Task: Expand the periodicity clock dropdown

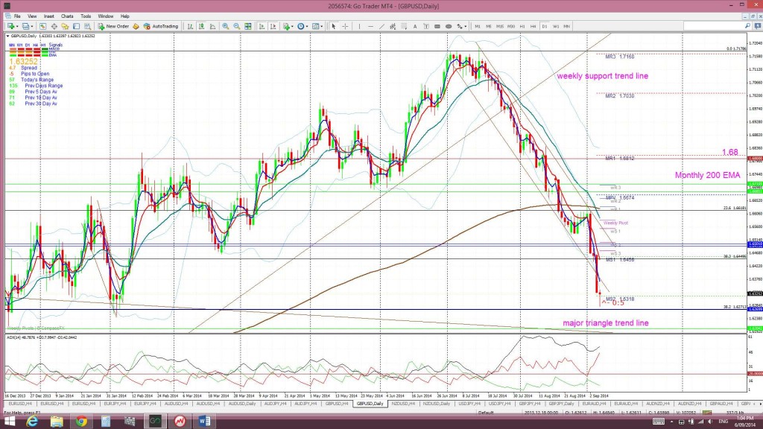Action: [x=307, y=26]
